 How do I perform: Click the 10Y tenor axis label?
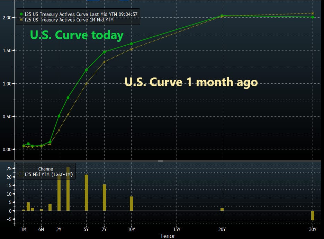[132, 229]
